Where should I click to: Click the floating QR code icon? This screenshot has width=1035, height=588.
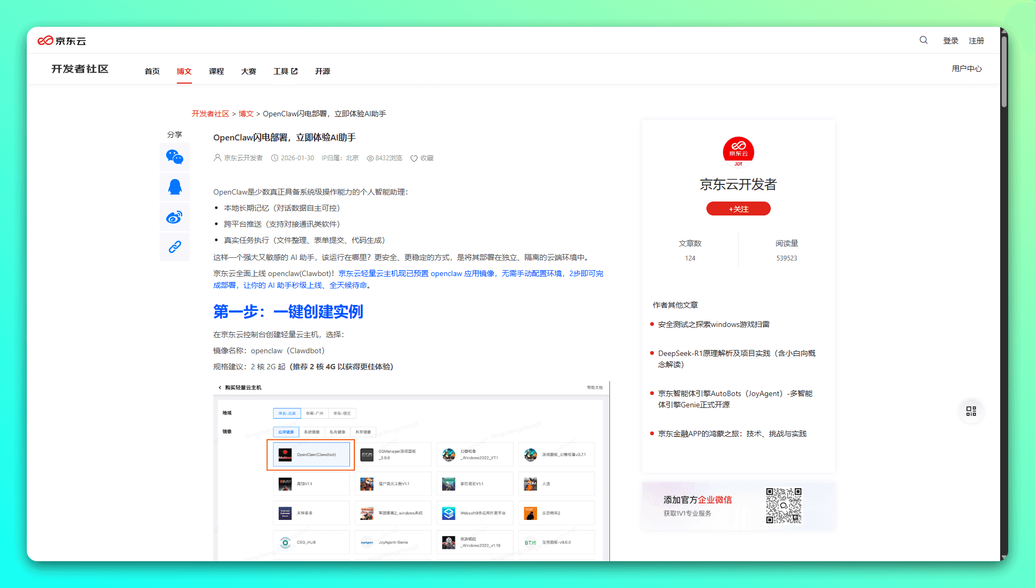pos(971,411)
